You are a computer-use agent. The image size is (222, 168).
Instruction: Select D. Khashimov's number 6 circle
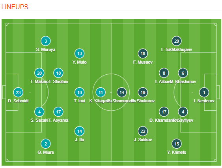click(183, 73)
